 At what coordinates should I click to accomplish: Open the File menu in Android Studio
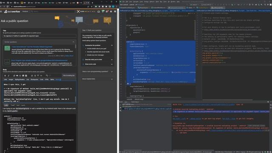pyautogui.click(x=124, y=2)
